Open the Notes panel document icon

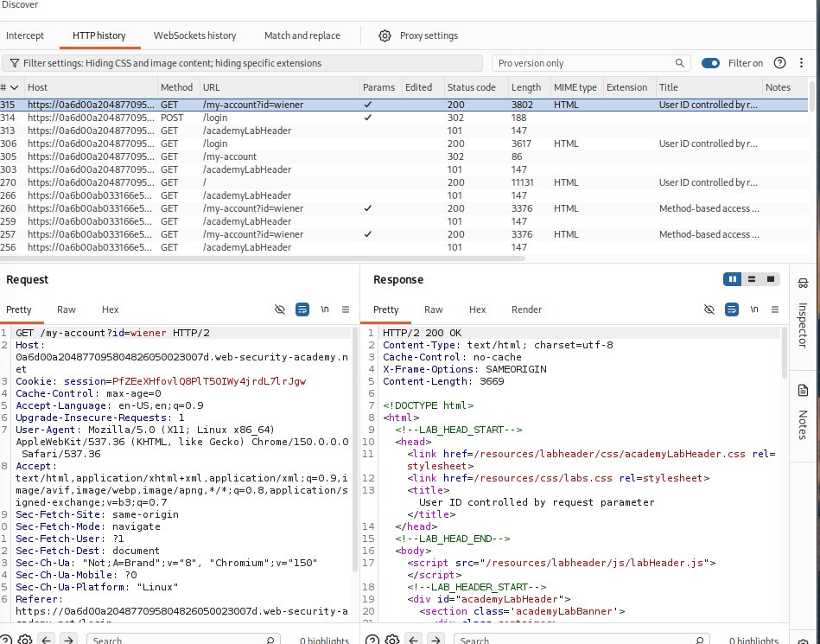tap(804, 390)
